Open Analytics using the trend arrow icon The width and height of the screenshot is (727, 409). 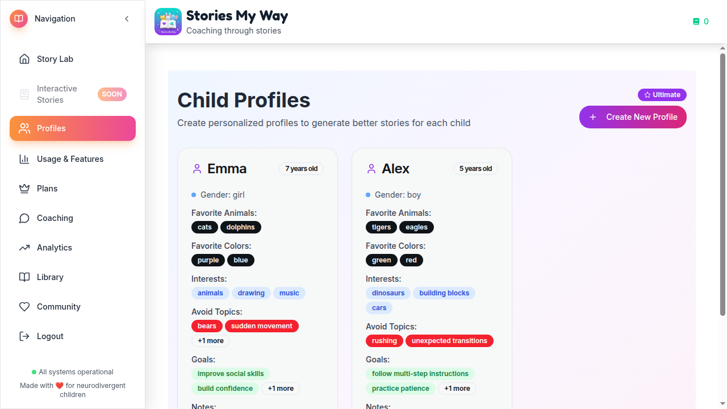24,247
